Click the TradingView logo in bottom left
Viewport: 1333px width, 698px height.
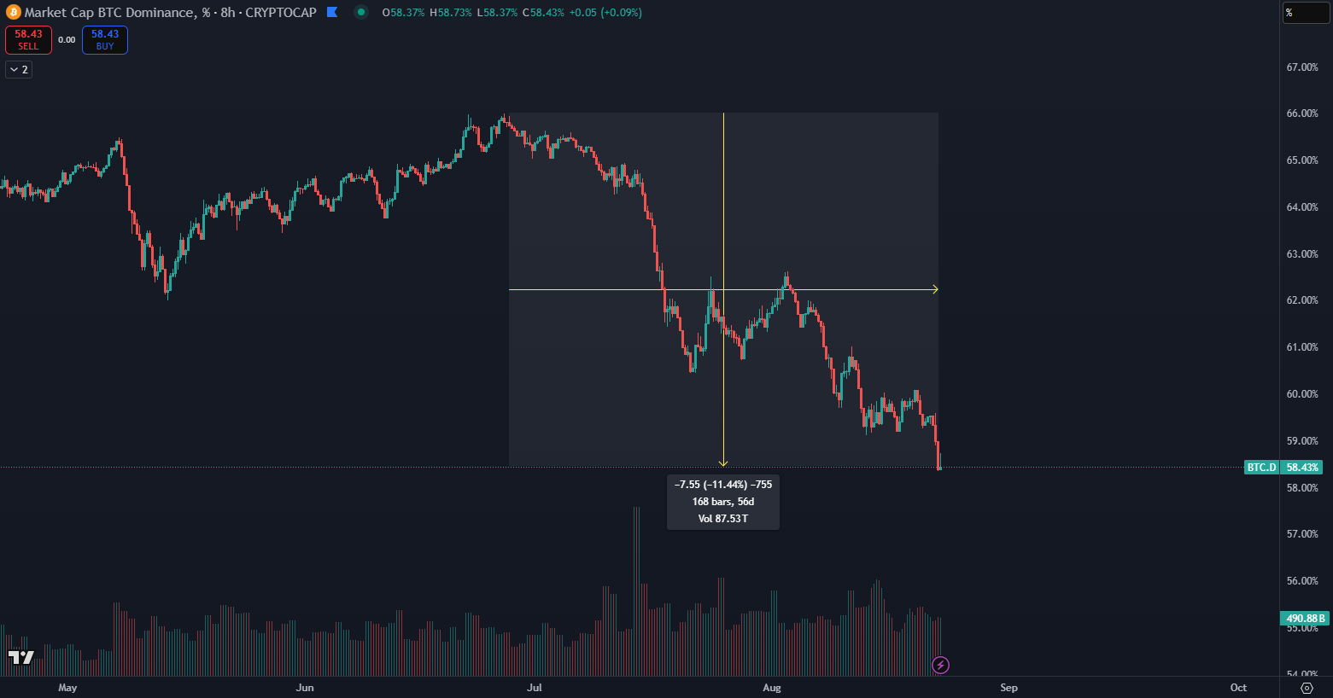click(x=21, y=657)
